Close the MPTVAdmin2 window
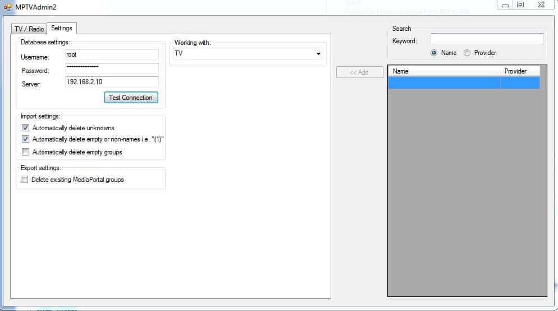Viewport: 558px width, 311px height. click(541, 5)
